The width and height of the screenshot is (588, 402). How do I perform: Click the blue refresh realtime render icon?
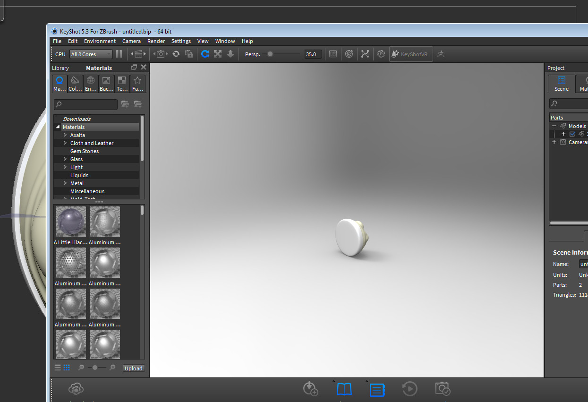(205, 54)
